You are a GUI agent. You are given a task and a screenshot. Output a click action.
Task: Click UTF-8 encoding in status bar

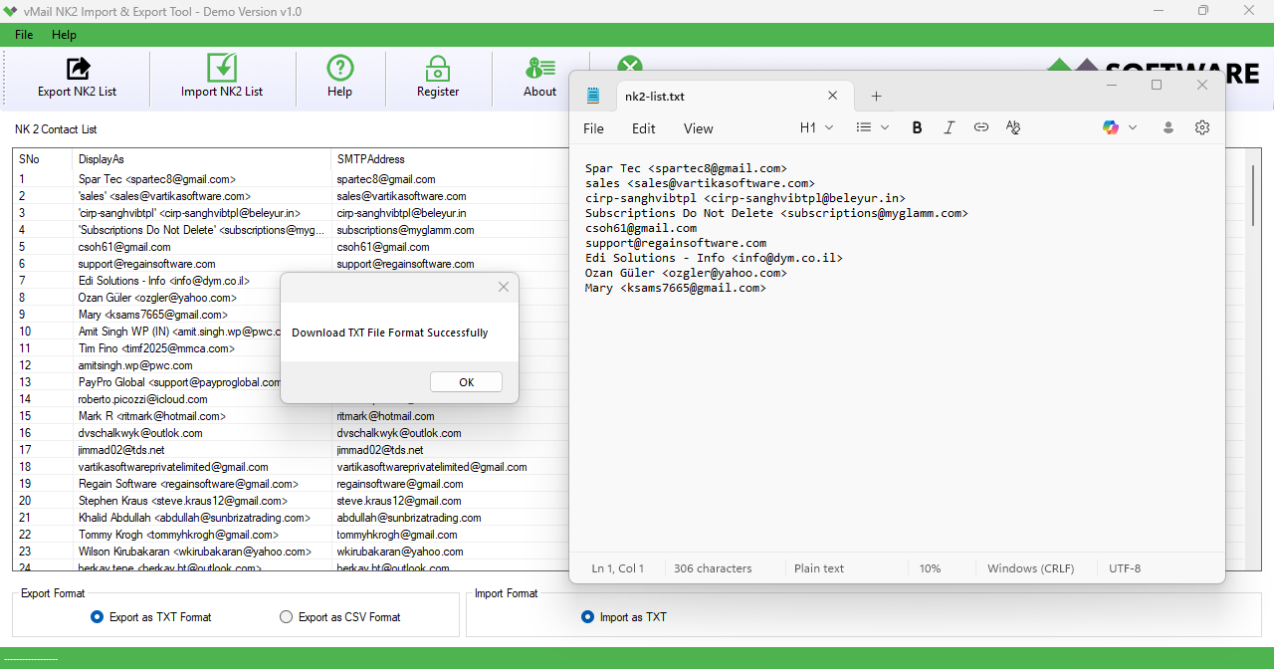tap(1126, 567)
